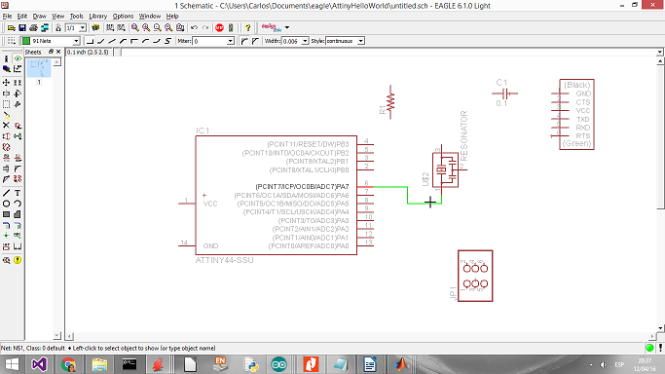This screenshot has width=665, height=374.
Task: Select the Rectangle tool
Action: tap(7, 214)
